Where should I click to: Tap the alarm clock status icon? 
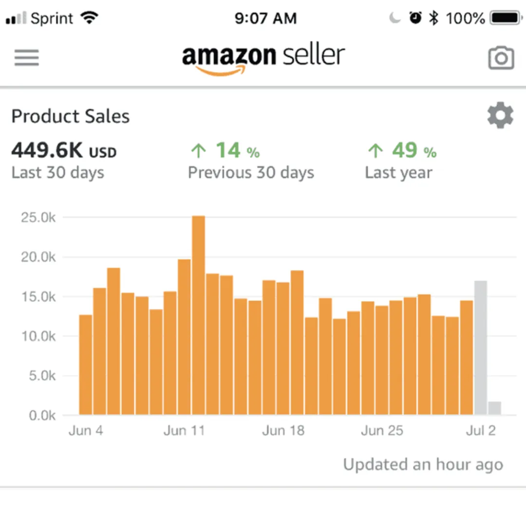(x=415, y=19)
